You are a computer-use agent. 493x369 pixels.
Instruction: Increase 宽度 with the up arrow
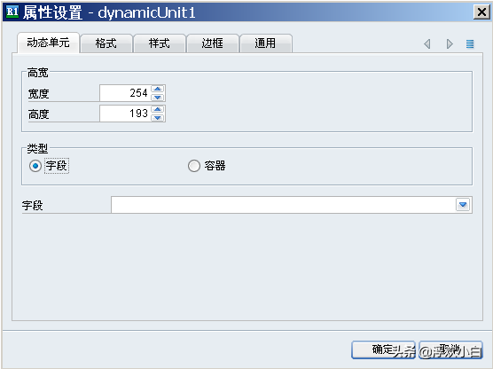pyautogui.click(x=158, y=89)
